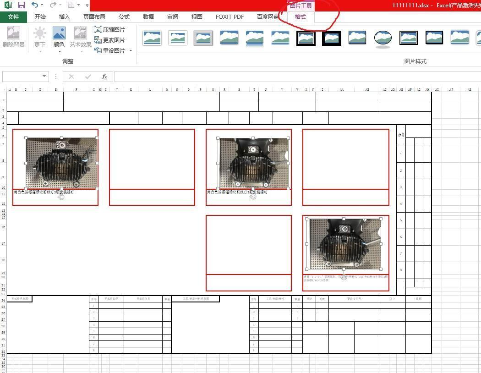Click the Undo arrow icon

(35, 5)
